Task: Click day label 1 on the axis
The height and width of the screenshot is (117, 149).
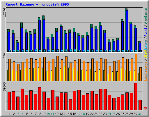Action: click(10, 114)
